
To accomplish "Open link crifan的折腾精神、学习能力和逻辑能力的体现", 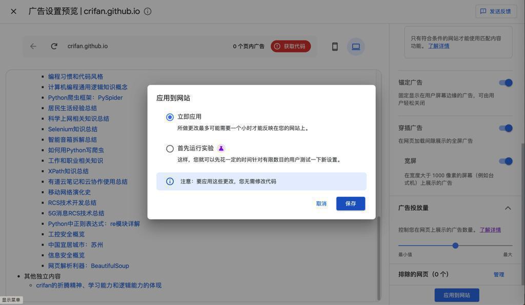I will click(99, 285).
